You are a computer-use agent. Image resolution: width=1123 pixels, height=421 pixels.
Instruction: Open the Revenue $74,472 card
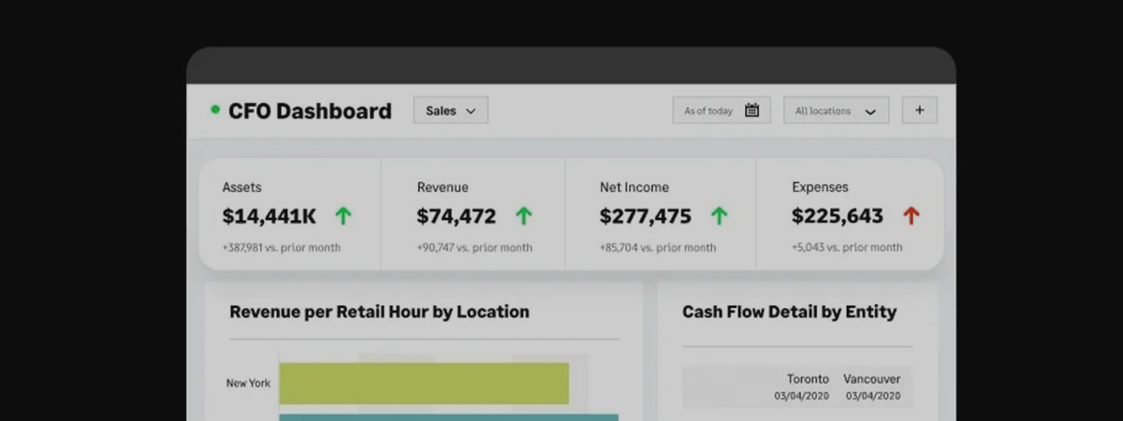pos(473,215)
